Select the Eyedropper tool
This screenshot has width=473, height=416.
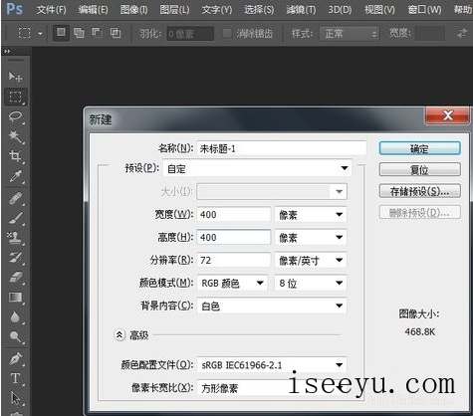15,176
